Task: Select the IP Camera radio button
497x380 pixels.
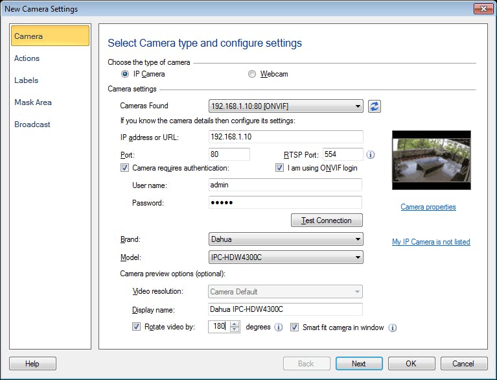Action: click(125, 74)
